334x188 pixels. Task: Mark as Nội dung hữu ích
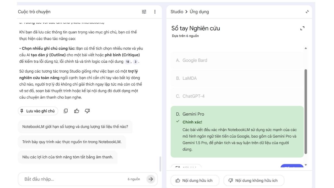pos(195,180)
